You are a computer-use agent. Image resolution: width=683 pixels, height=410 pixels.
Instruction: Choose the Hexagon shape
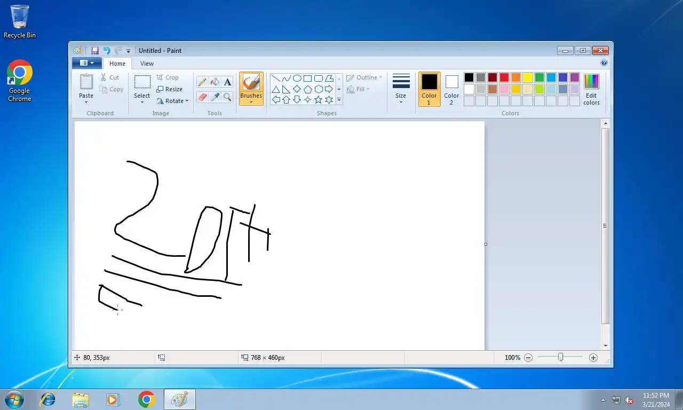point(319,89)
